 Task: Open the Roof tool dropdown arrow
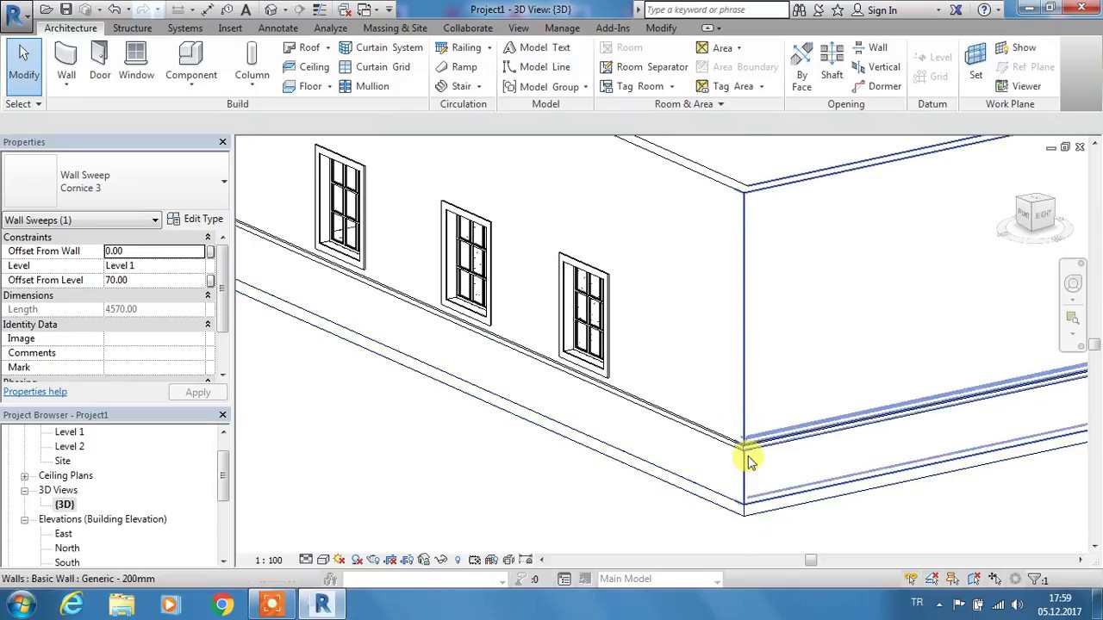point(327,48)
